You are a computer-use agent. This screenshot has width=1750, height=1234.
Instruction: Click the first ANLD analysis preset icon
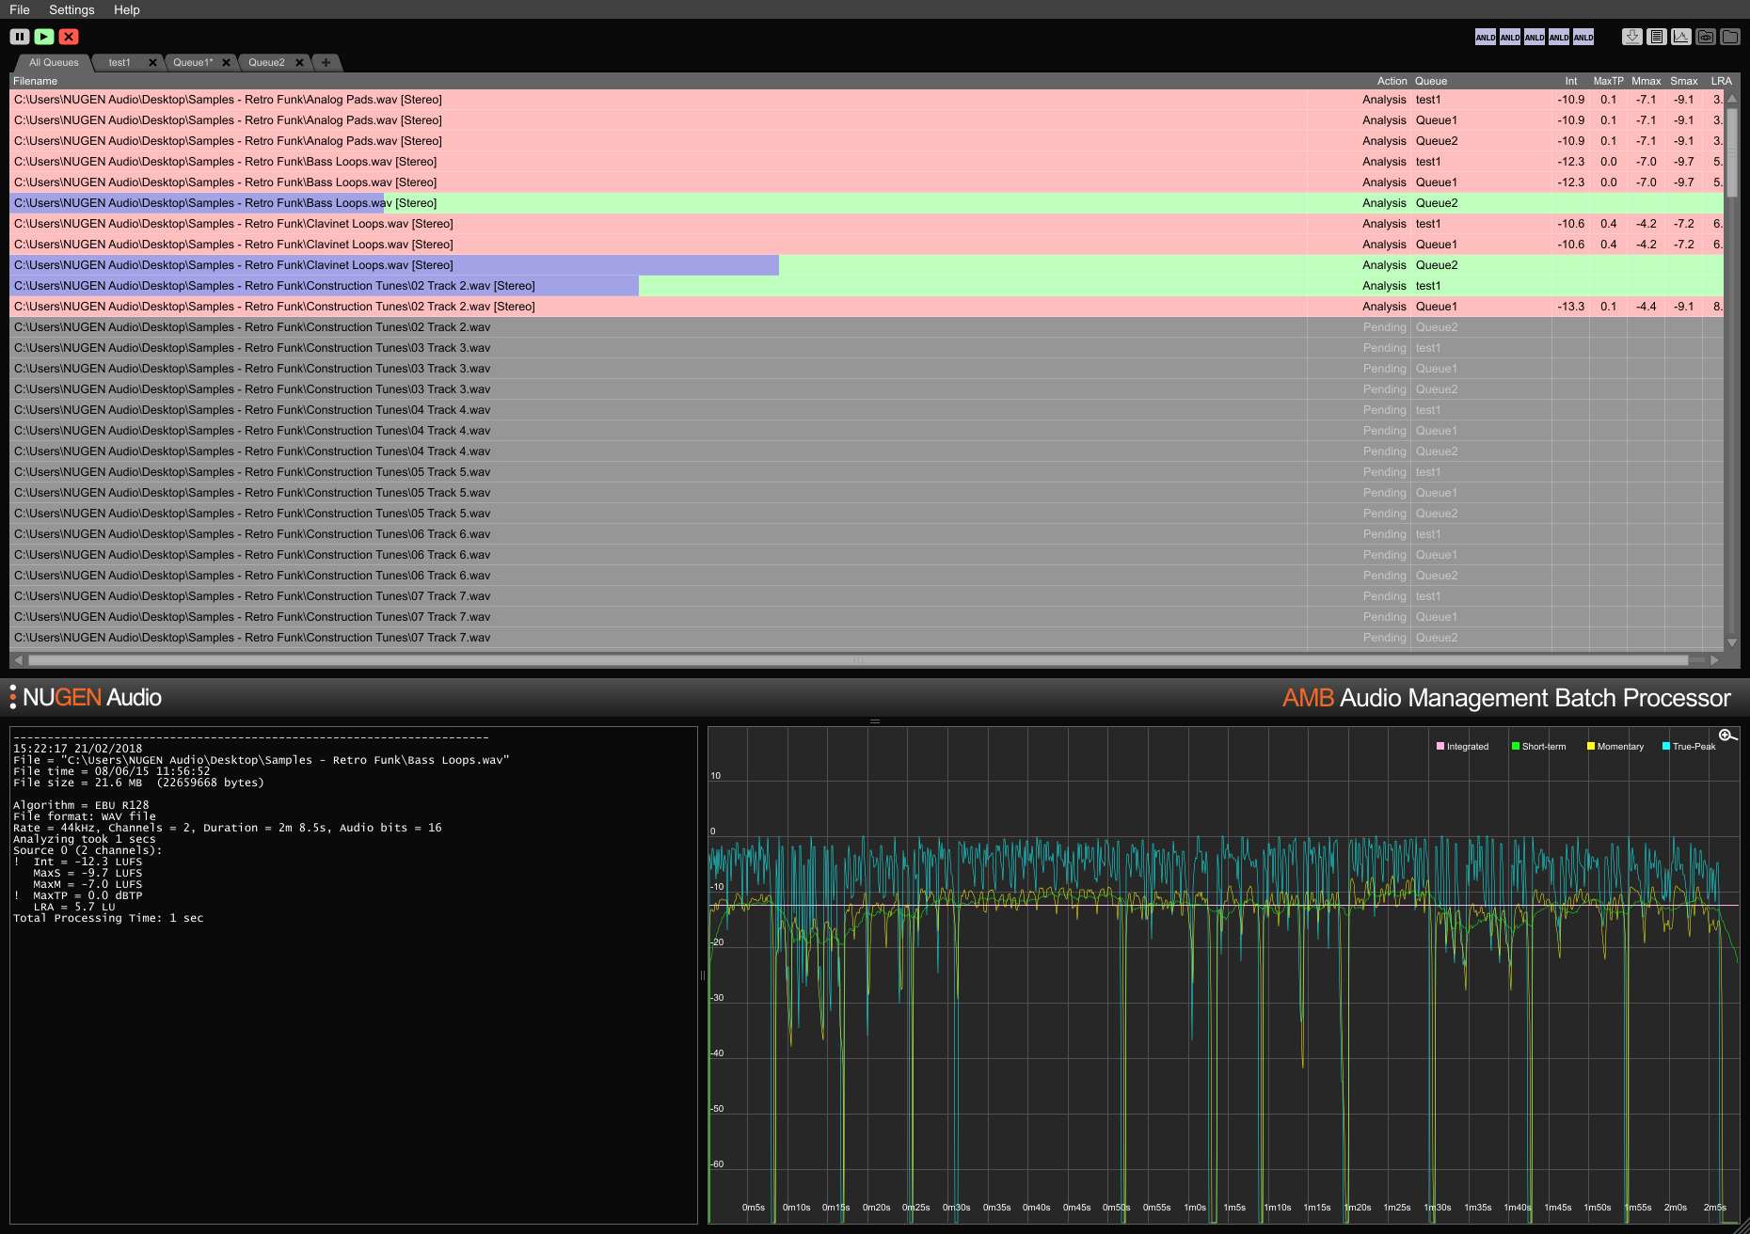coord(1485,37)
